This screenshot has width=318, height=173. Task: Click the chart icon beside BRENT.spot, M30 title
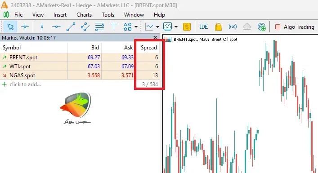pos(168,39)
